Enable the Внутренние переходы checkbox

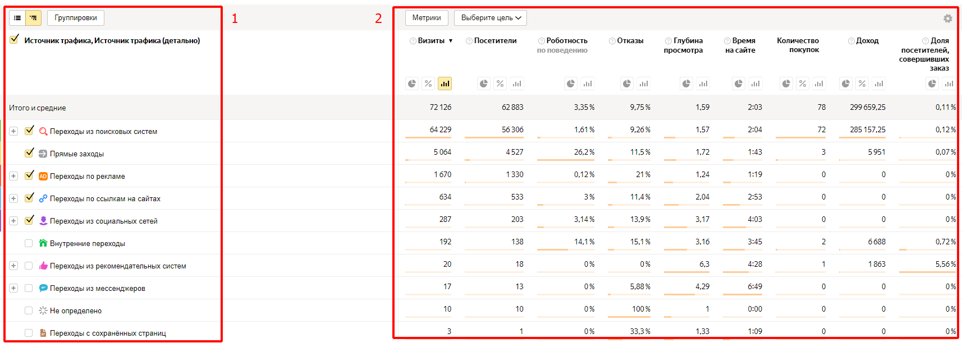[x=29, y=243]
